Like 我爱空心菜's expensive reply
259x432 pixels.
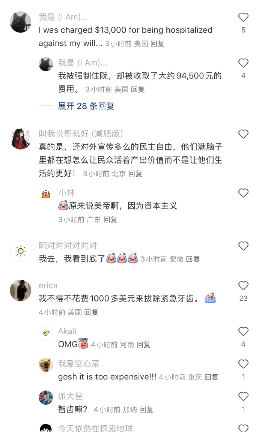[243, 364]
